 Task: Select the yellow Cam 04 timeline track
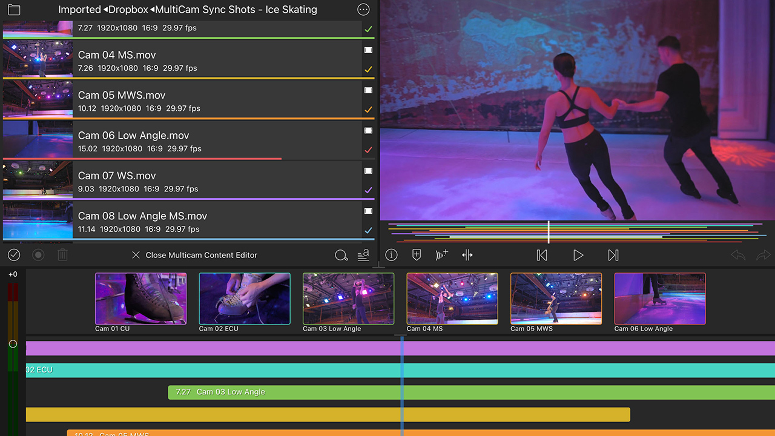[x=328, y=414]
